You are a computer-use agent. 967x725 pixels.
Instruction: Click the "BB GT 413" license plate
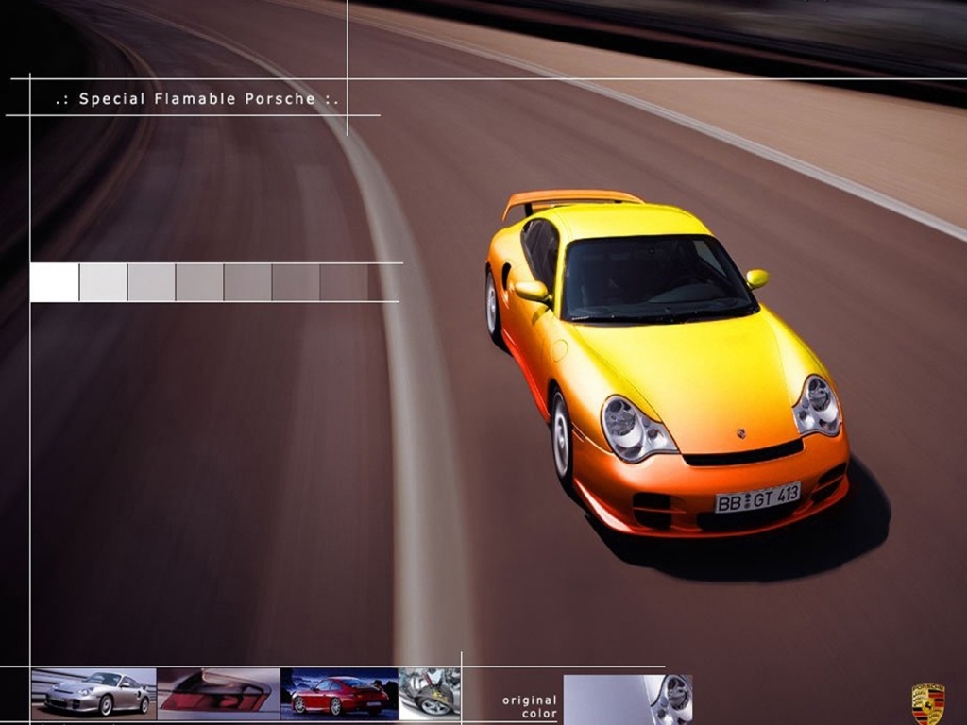click(758, 497)
